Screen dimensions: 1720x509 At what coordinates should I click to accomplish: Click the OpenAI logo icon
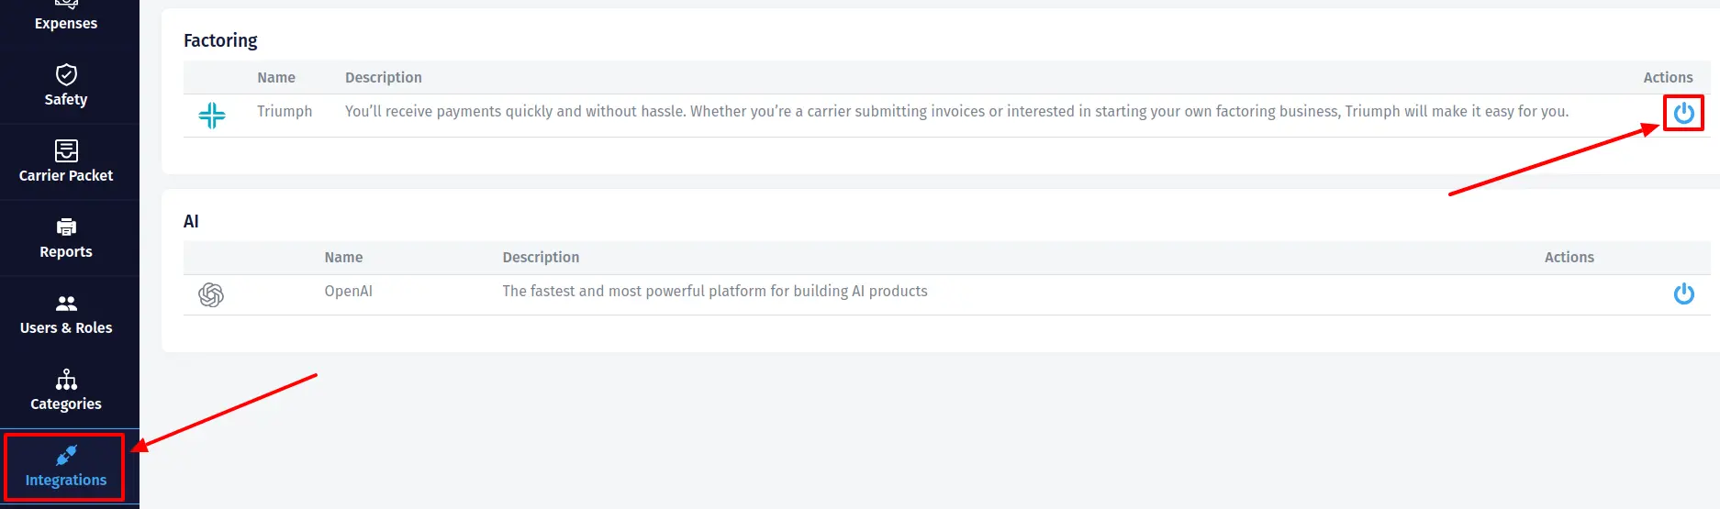pyautogui.click(x=211, y=294)
